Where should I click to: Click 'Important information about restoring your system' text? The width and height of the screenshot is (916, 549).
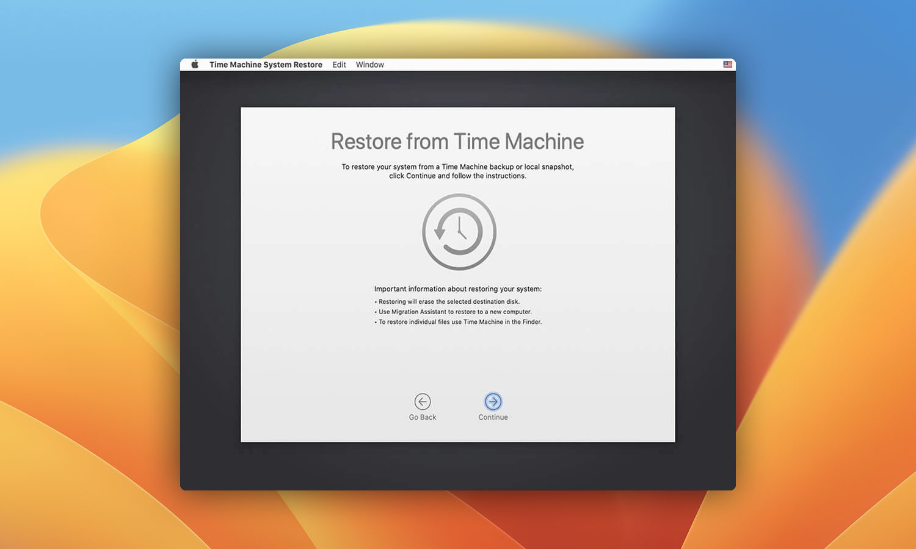point(458,289)
